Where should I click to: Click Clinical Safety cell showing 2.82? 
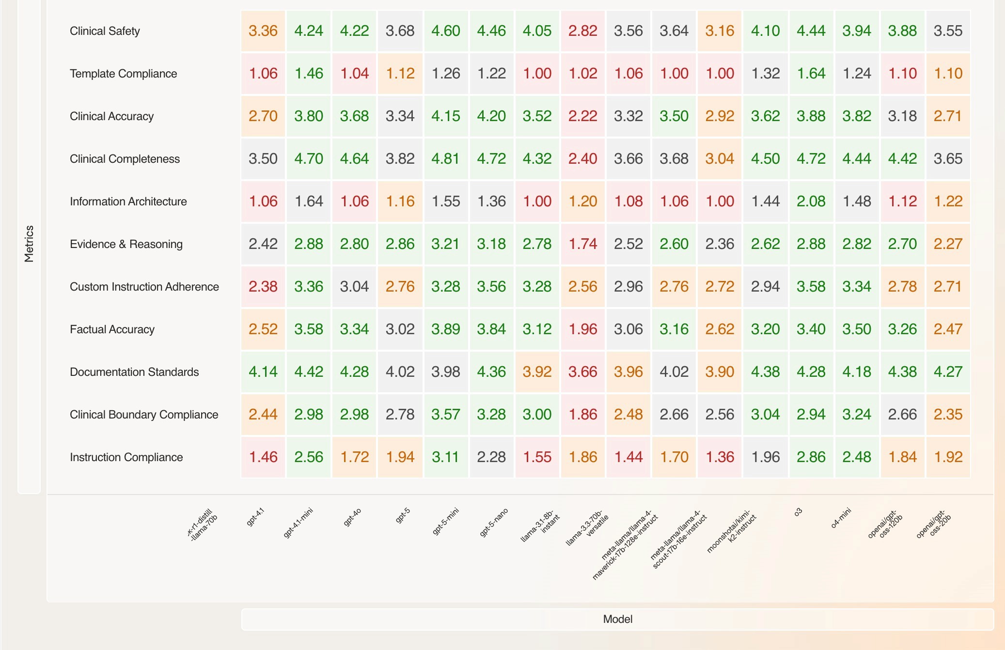[583, 31]
